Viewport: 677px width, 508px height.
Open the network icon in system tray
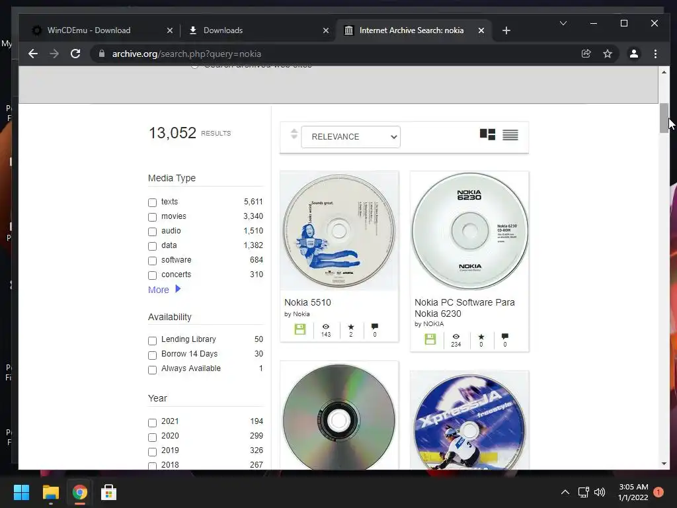click(x=583, y=492)
